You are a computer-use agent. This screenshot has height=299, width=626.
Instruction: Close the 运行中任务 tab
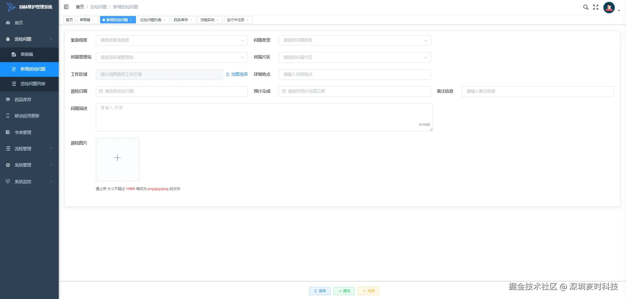(247, 20)
